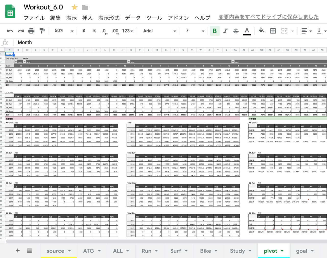Viewport: 327px width, 258px height.
Task: Show the all sheets list
Action: pos(29,251)
